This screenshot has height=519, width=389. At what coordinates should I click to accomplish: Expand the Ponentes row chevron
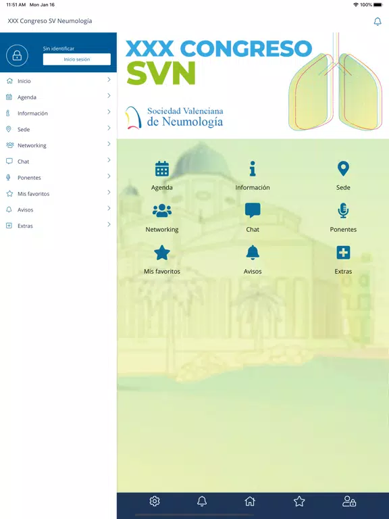coord(109,176)
